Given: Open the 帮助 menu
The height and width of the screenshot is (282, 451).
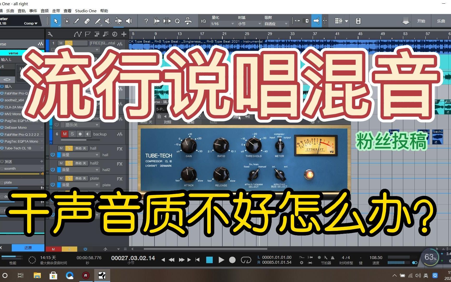Looking at the screenshot, I should click(104, 11).
